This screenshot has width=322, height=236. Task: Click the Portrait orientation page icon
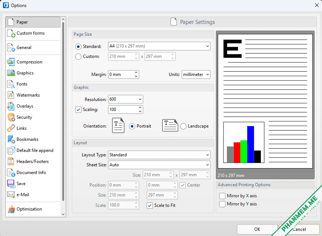coord(118,125)
